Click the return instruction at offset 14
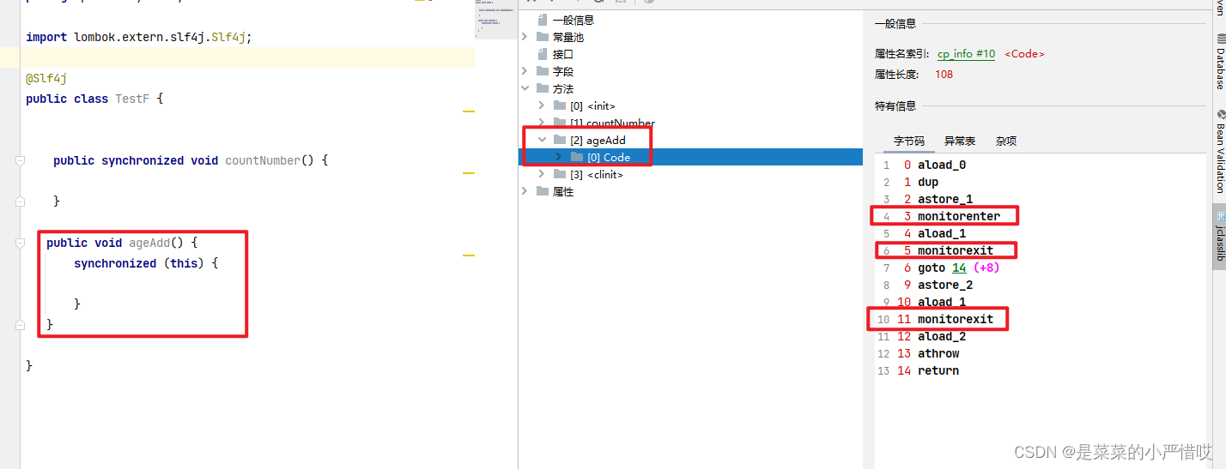The width and height of the screenshot is (1226, 469). (x=938, y=370)
